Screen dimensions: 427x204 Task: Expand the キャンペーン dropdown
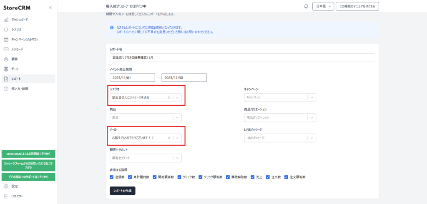[x=311, y=97]
